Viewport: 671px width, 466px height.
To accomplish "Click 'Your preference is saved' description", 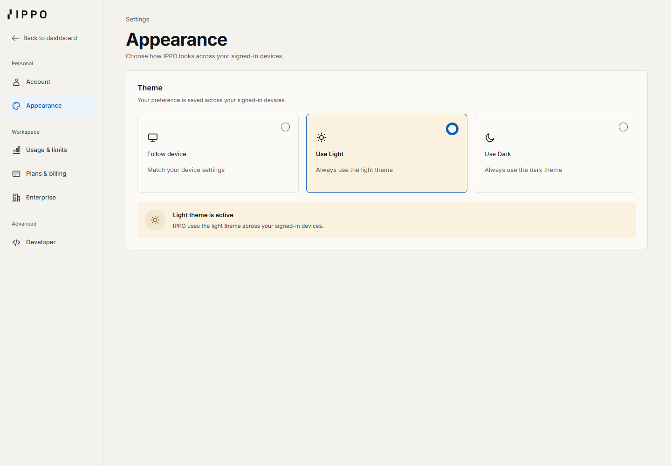I will (x=212, y=100).
